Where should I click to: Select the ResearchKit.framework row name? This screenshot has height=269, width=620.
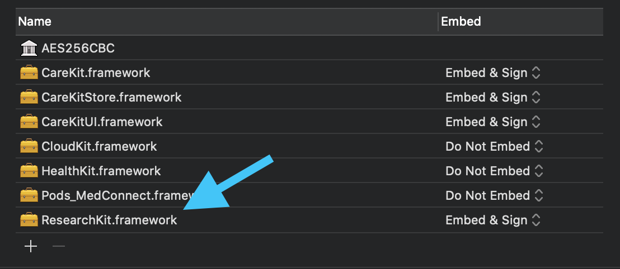pyautogui.click(x=109, y=220)
